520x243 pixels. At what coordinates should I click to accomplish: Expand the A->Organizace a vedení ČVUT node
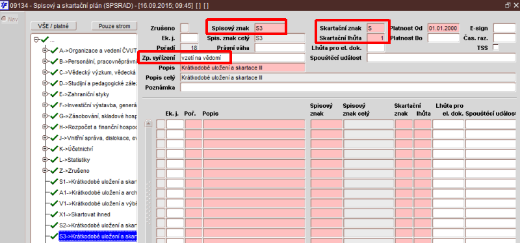pyautogui.click(x=45, y=51)
